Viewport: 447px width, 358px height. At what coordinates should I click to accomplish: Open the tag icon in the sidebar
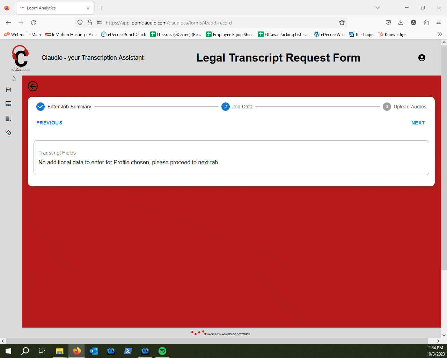click(8, 131)
